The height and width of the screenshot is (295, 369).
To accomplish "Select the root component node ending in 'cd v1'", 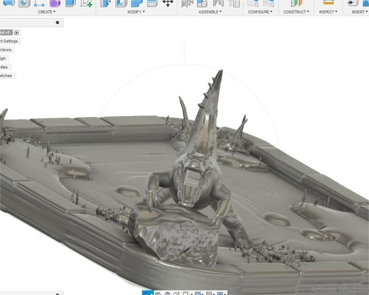I will pyautogui.click(x=5, y=32).
